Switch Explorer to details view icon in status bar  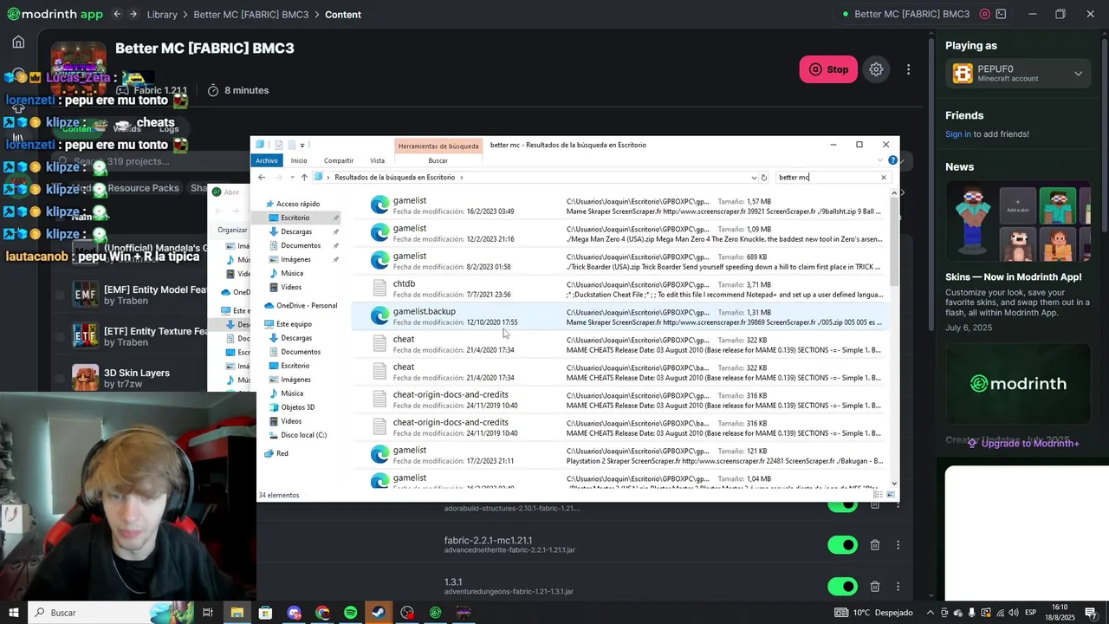[x=878, y=495]
